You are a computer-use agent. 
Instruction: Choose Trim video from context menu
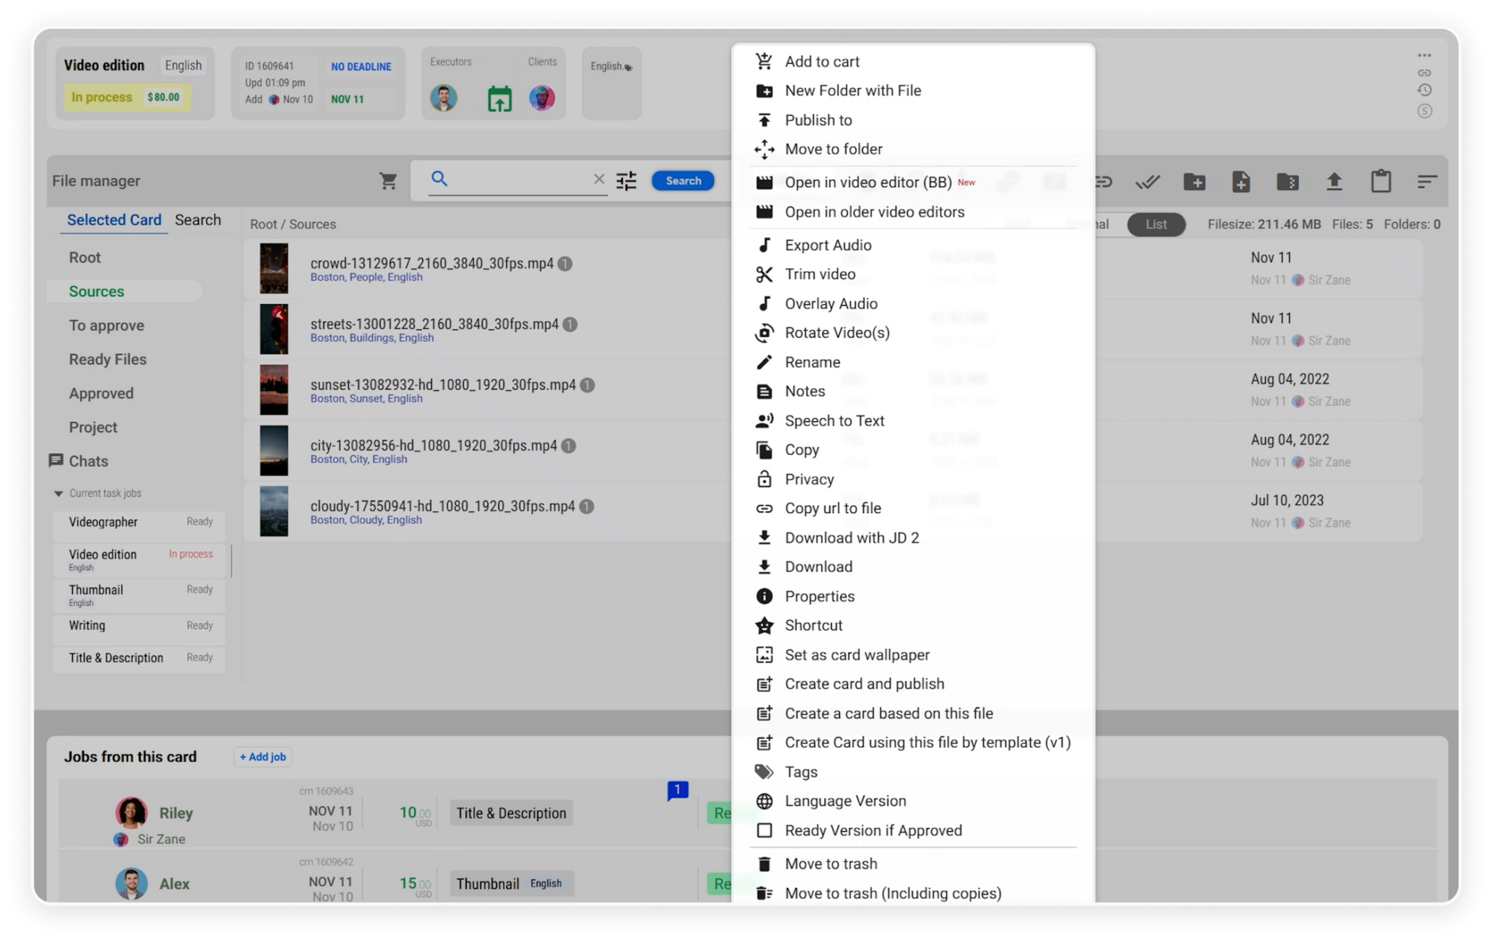tap(820, 274)
